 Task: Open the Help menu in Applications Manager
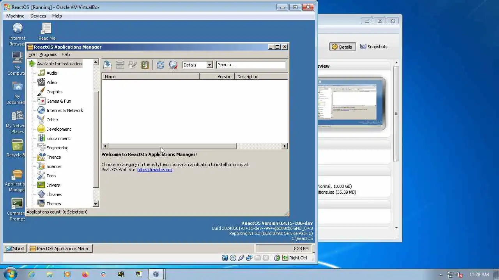[x=65, y=54]
